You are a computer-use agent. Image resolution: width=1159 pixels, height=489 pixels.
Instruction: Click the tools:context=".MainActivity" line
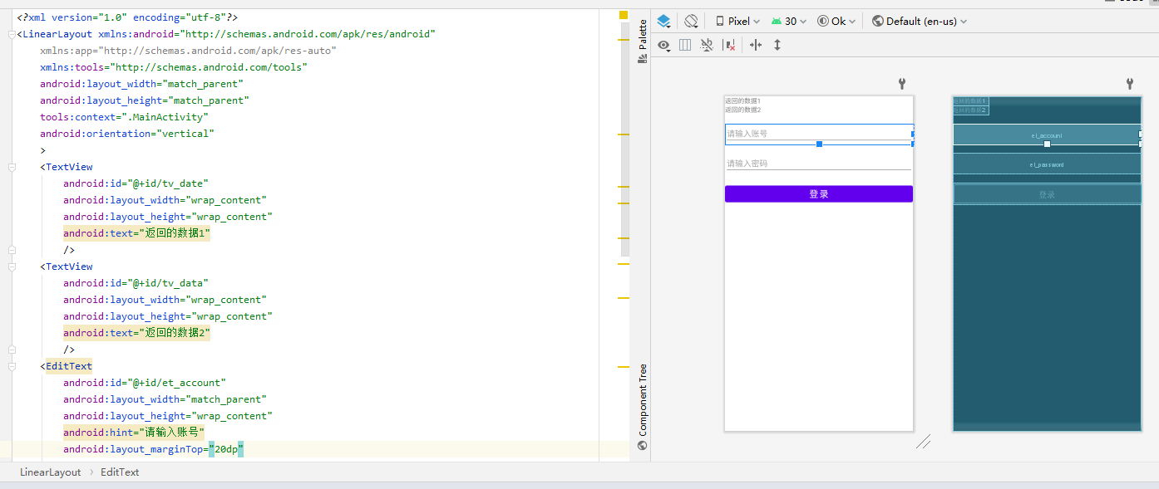point(124,117)
